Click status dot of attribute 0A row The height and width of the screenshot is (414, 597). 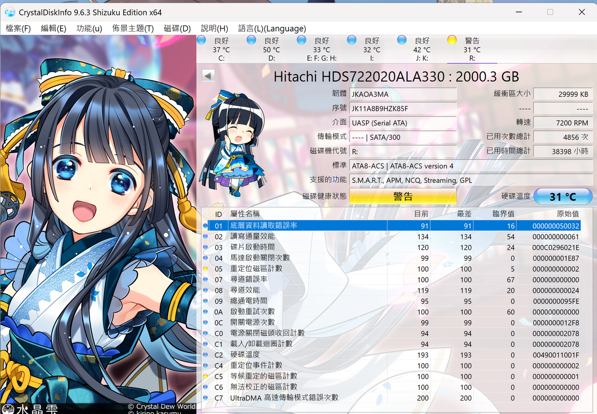(205, 312)
